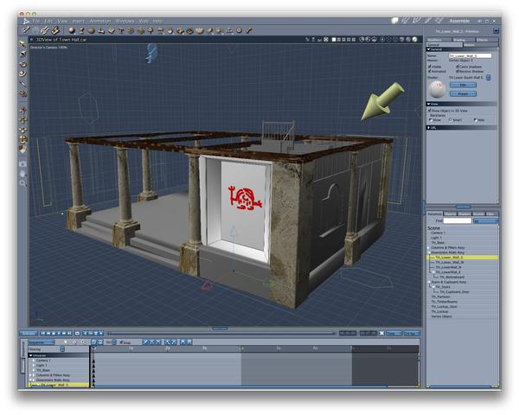
Task: Click the collapse properties panel arrow icon
Action: (x=496, y=31)
